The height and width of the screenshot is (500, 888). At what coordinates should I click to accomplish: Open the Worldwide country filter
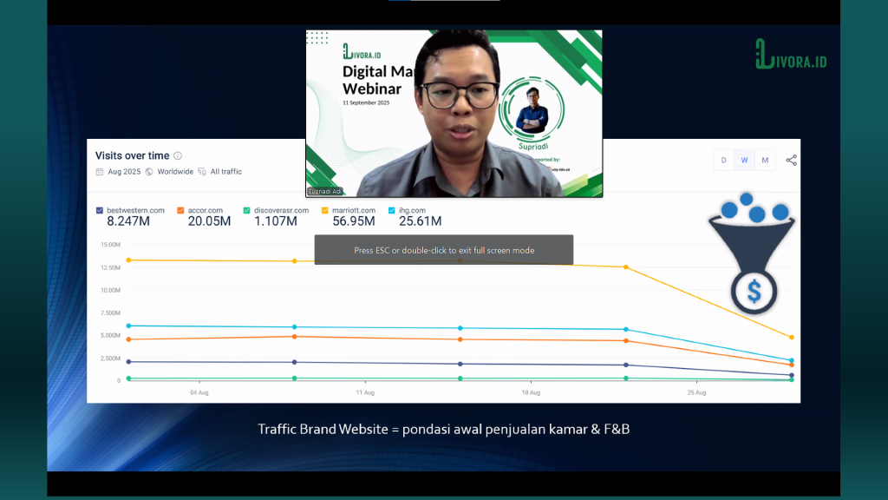175,172
